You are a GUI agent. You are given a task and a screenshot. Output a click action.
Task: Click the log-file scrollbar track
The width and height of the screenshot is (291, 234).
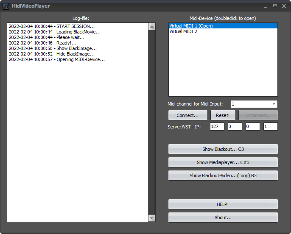151,123
